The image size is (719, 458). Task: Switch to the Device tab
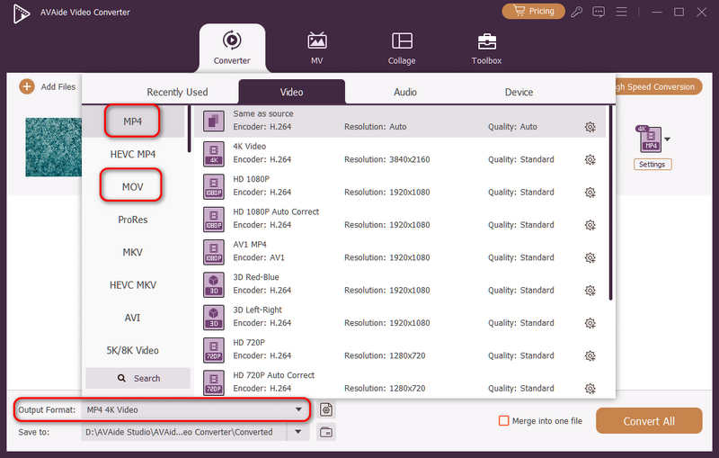pos(519,92)
